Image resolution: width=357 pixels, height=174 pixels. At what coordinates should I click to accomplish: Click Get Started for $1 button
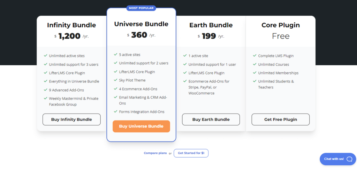pos(191,153)
